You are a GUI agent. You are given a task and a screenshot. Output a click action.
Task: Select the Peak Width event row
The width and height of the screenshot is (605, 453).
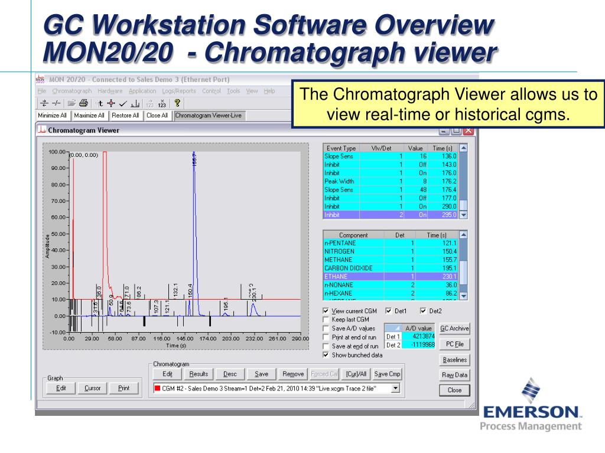[391, 181]
